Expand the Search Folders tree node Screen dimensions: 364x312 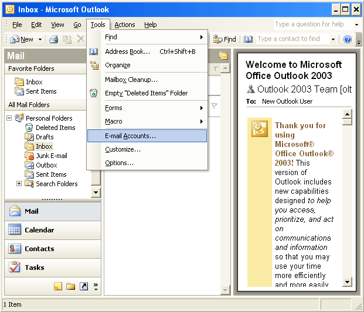19,184
